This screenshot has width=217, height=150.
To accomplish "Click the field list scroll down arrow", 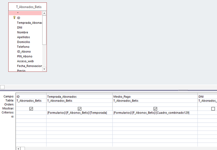I will tap(44, 69).
